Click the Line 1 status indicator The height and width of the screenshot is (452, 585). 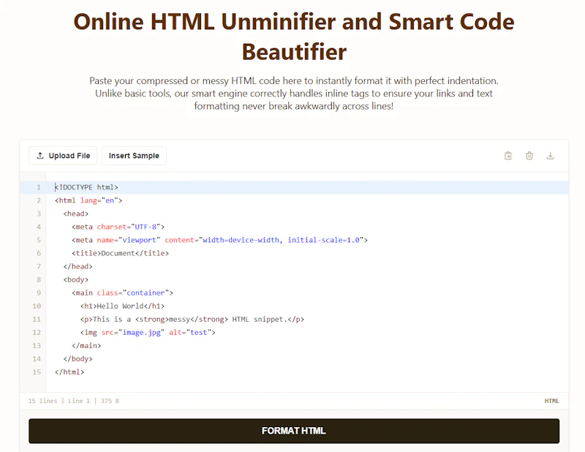pyautogui.click(x=79, y=401)
